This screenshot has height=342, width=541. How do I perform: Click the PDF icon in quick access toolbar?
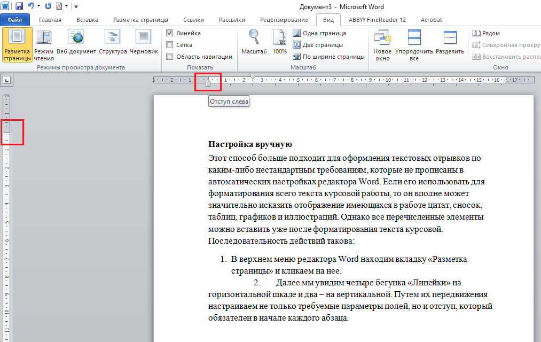pyautogui.click(x=59, y=6)
